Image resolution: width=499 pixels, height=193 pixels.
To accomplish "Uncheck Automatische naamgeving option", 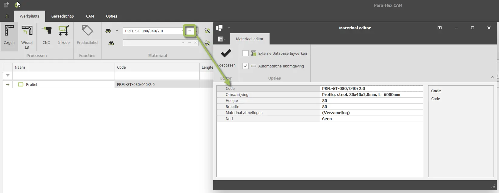I will (246, 66).
